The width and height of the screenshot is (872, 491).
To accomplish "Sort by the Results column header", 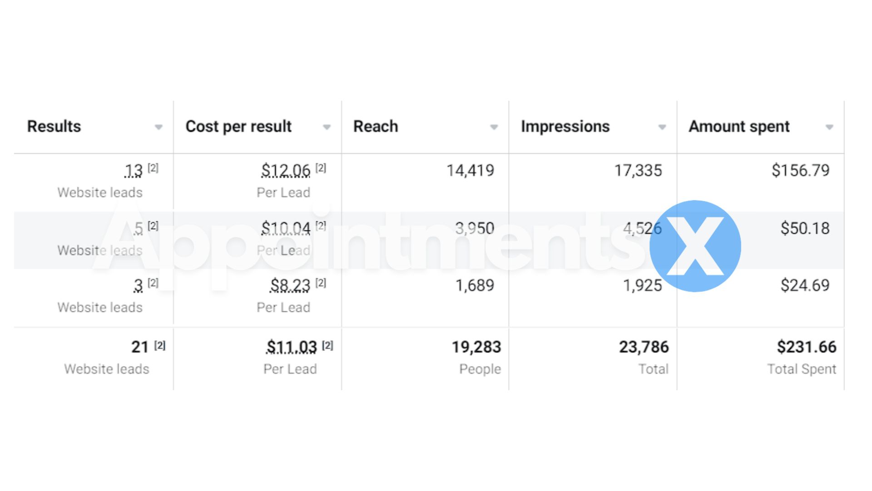I will click(54, 126).
